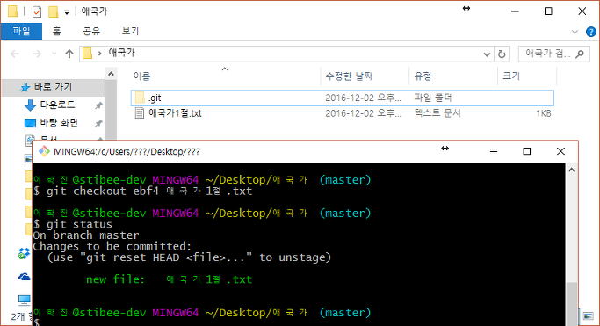Click the .git folder icon
600x326 pixels.
(x=140, y=98)
